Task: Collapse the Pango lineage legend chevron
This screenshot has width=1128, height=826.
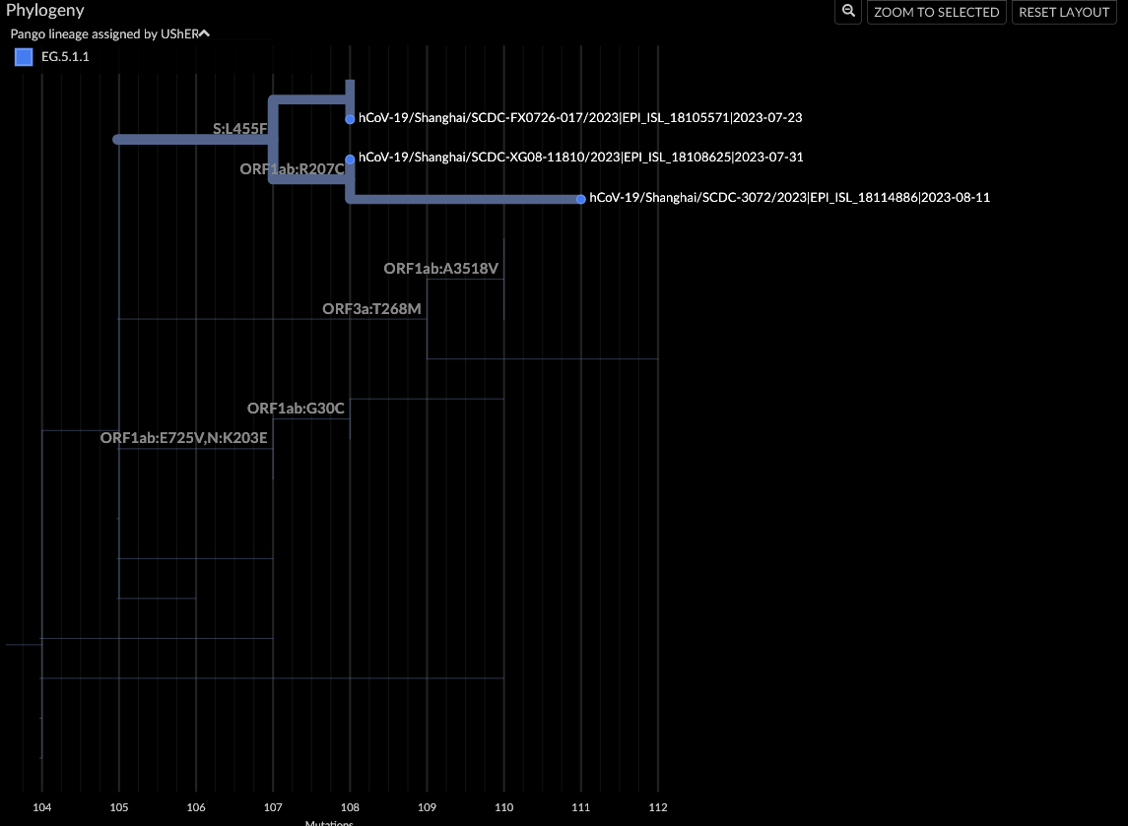Action: coord(204,32)
